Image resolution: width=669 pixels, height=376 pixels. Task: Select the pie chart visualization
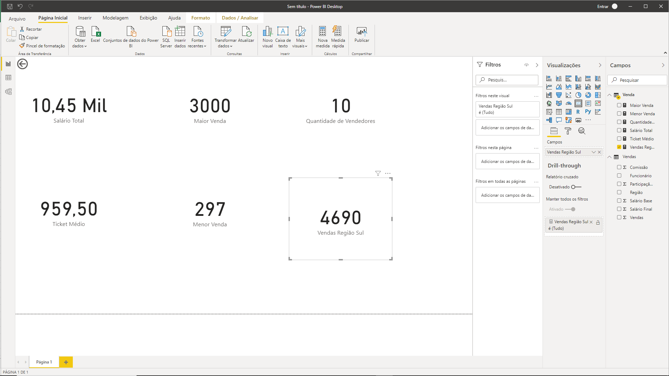click(x=578, y=95)
